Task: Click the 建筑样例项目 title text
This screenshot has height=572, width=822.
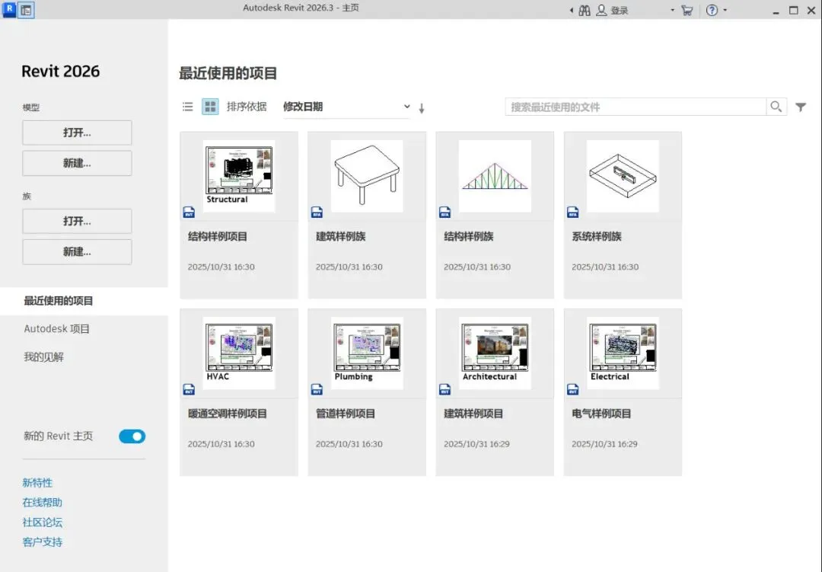Action: pyautogui.click(x=473, y=414)
